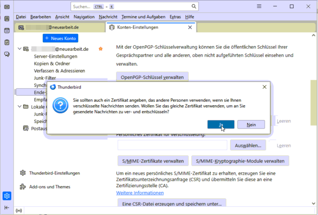Confirm with the Ja button
Screen dimensions: 318x215
(221, 125)
